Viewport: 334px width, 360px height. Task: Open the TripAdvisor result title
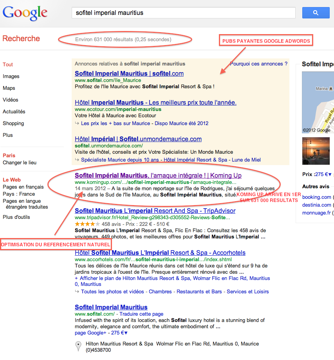(155, 211)
